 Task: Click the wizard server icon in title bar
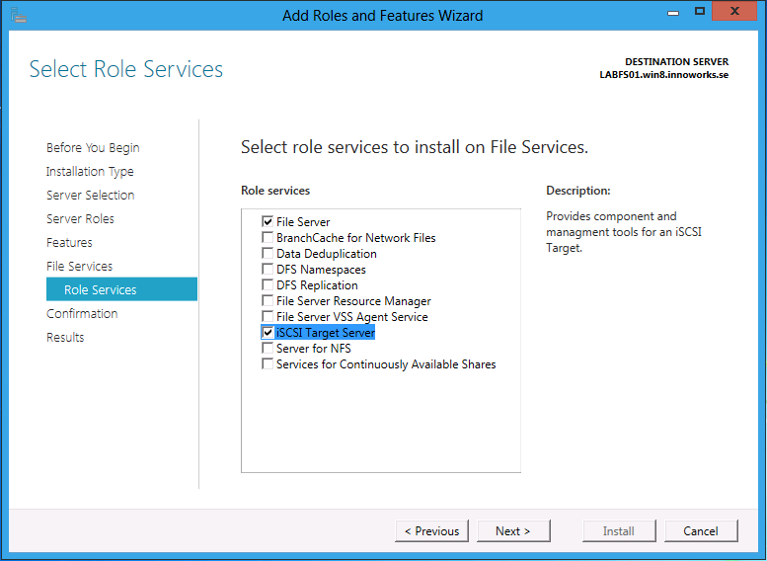[x=19, y=15]
